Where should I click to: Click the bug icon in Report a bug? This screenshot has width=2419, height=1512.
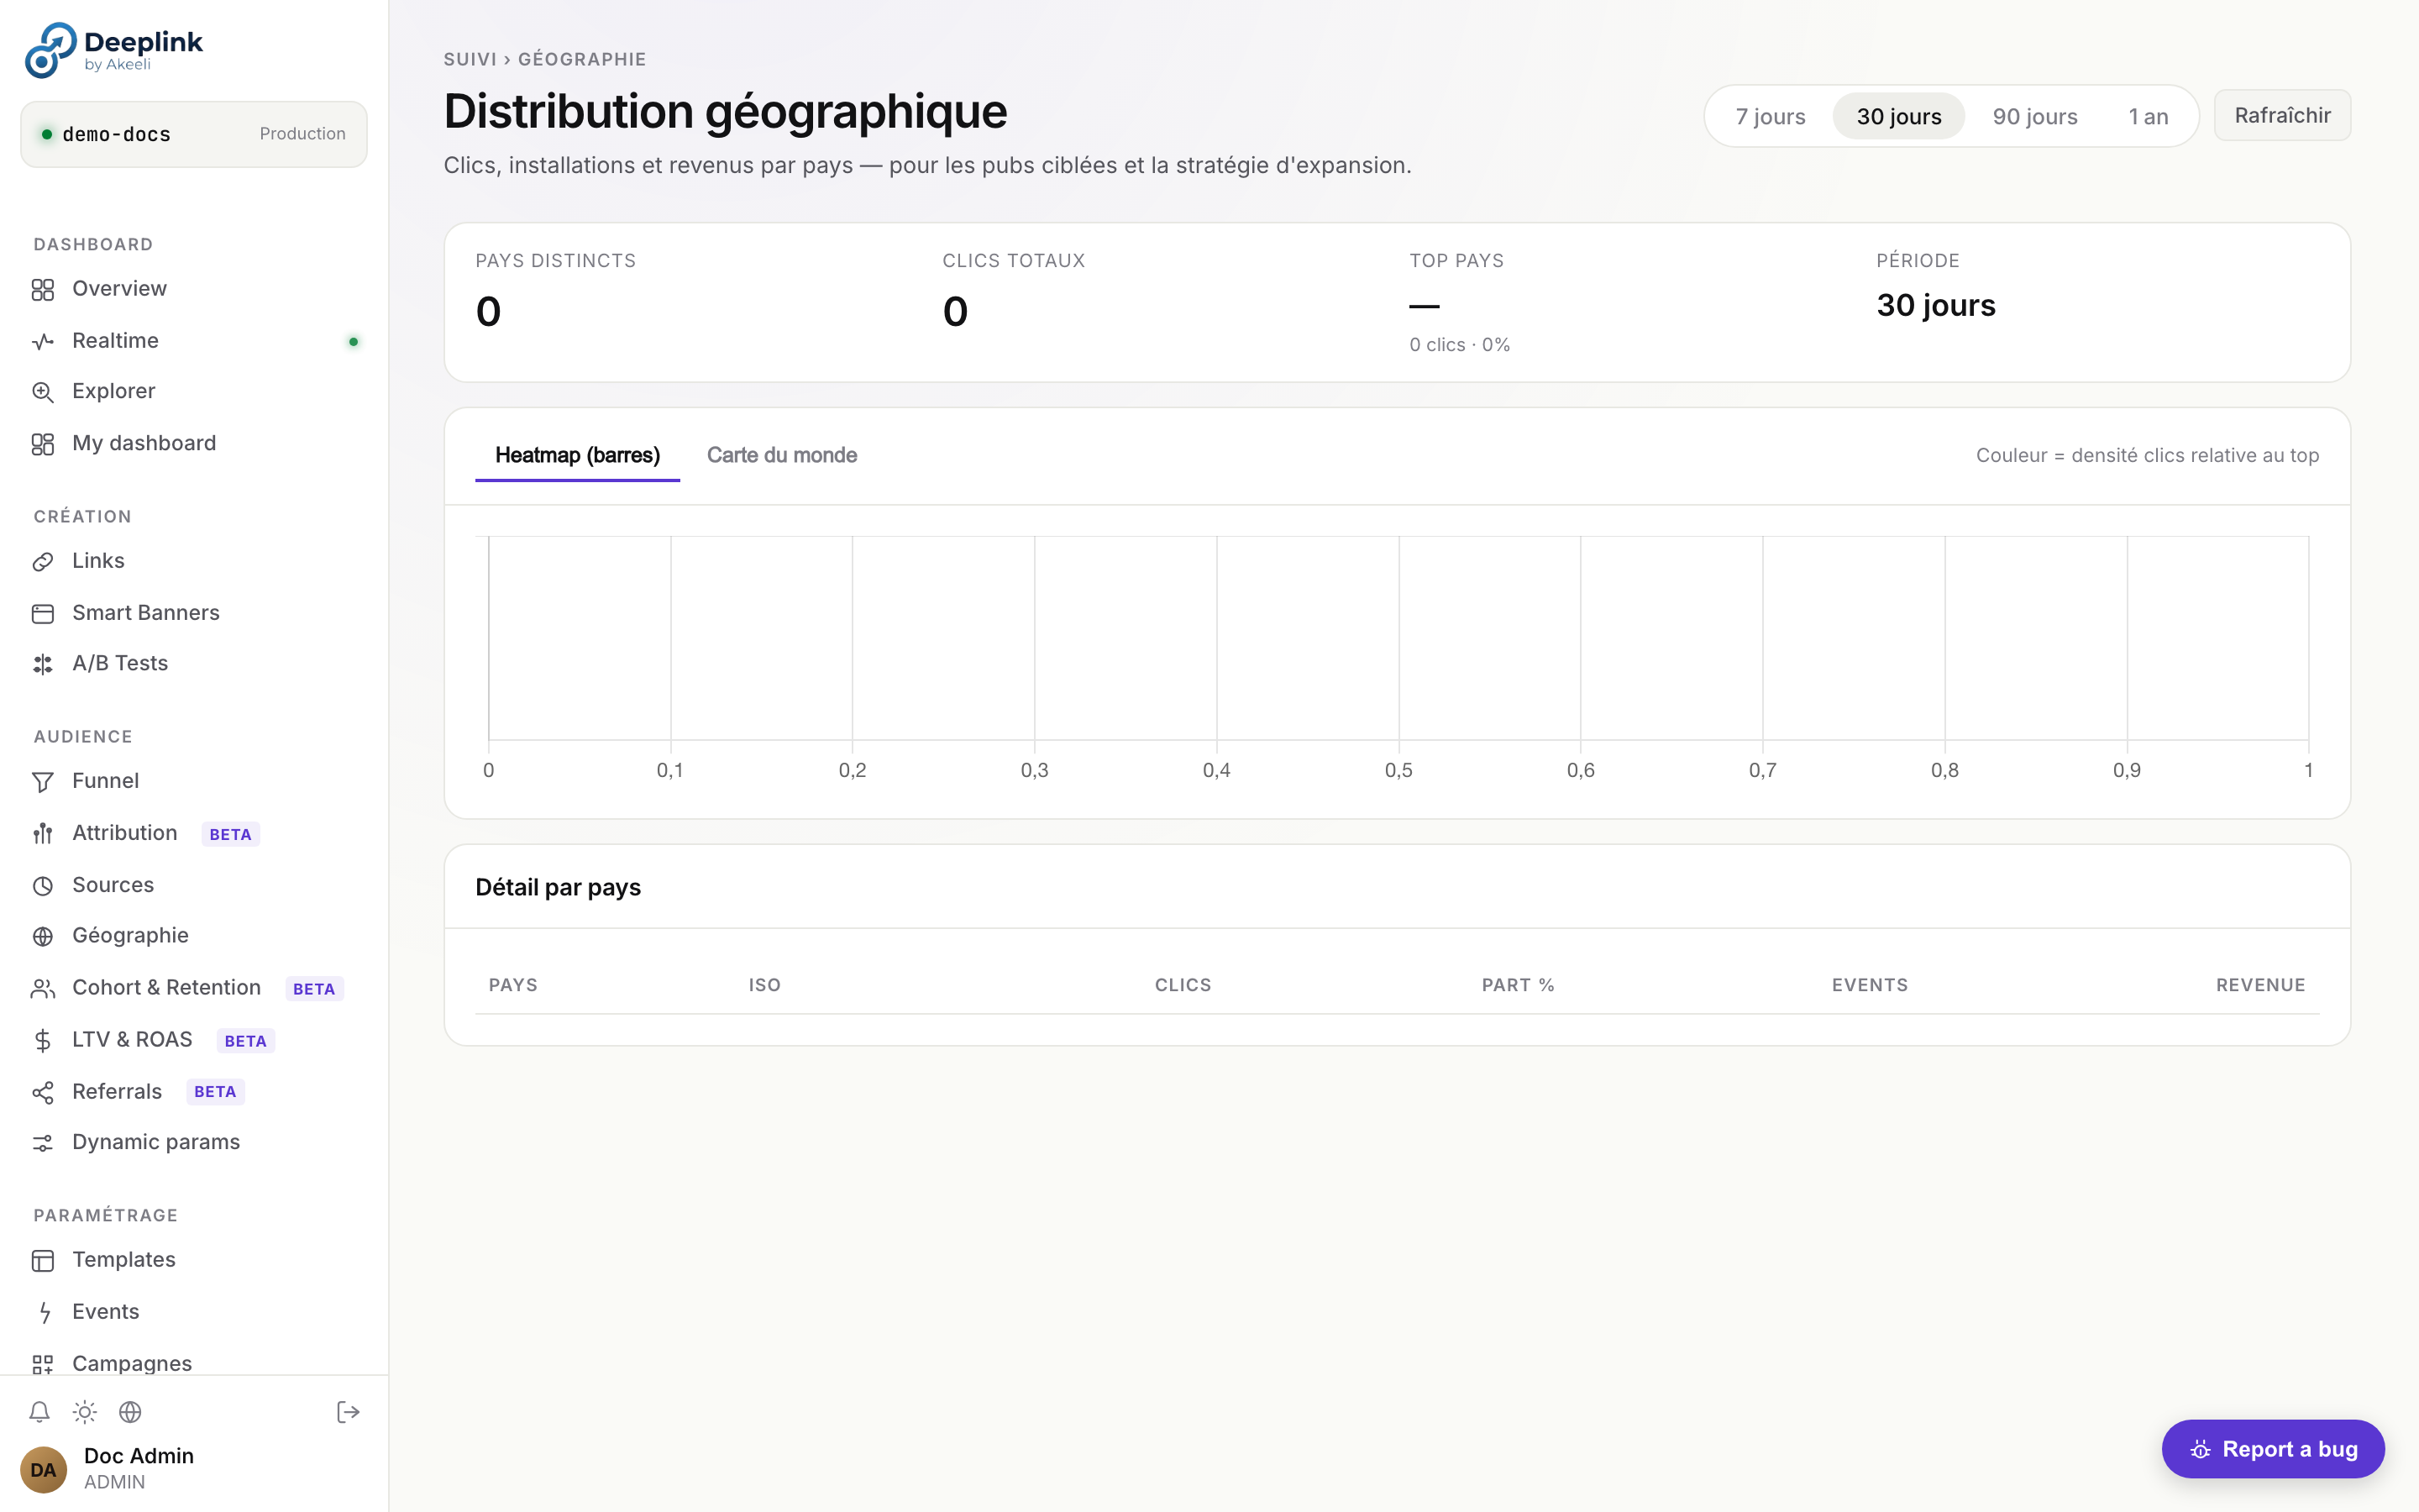tap(2199, 1450)
